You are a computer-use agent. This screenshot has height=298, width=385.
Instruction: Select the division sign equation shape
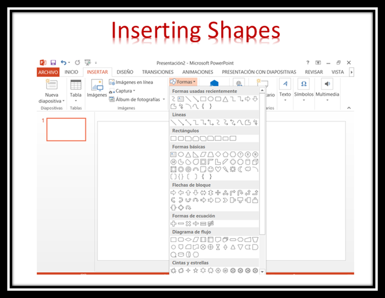(196, 223)
